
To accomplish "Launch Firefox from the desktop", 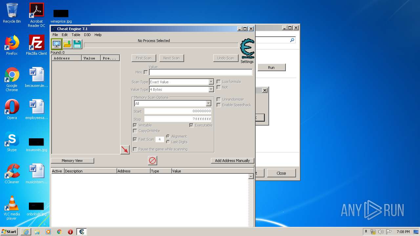I will (12, 45).
